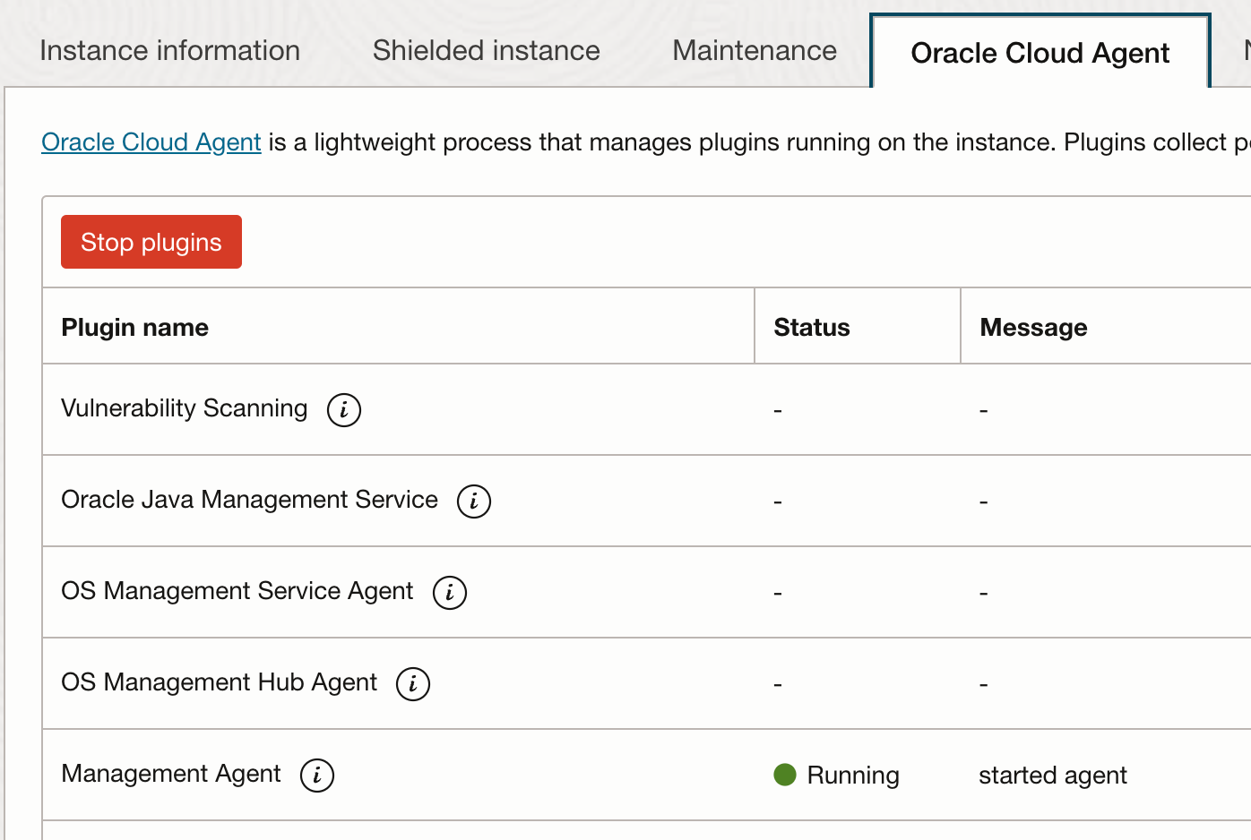
Task: Click the Management Agent plugin name
Action: tap(171, 774)
